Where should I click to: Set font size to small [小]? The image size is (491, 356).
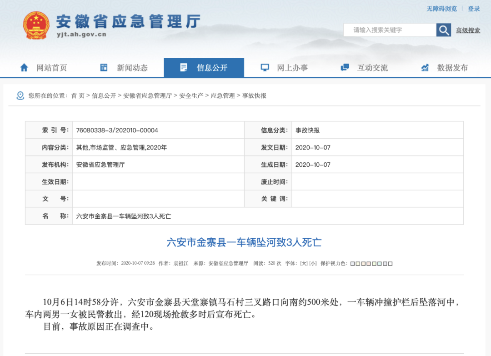coord(313,263)
